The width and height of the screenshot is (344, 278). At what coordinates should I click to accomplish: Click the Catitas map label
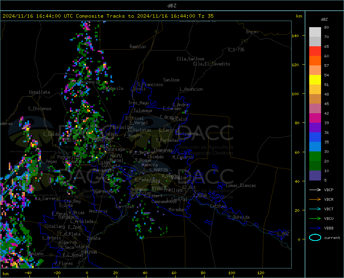[218, 206]
